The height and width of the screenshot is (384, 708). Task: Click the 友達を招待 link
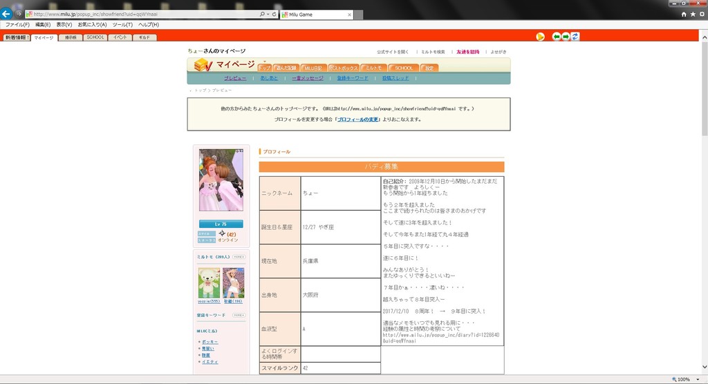pos(468,52)
